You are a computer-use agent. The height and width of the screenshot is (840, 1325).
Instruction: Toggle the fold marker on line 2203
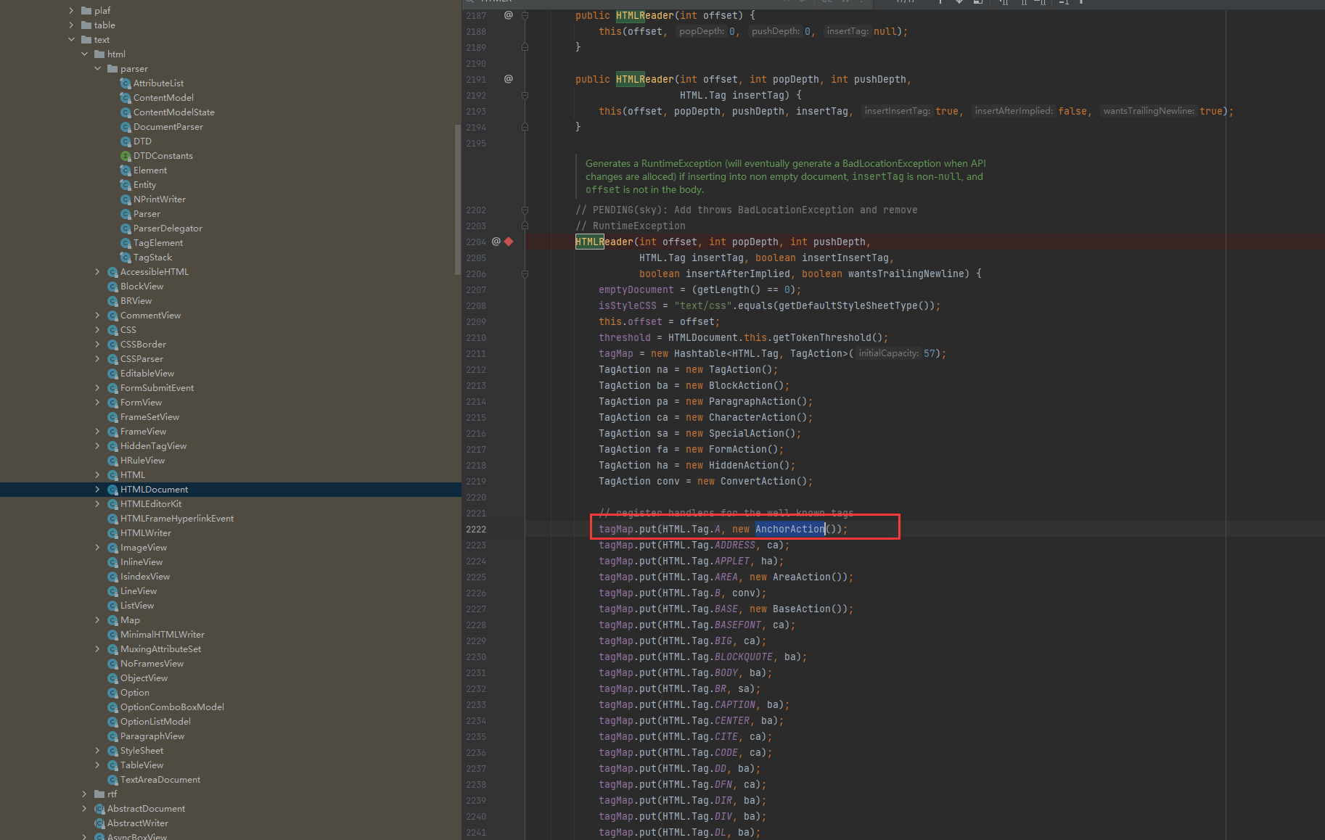(525, 226)
